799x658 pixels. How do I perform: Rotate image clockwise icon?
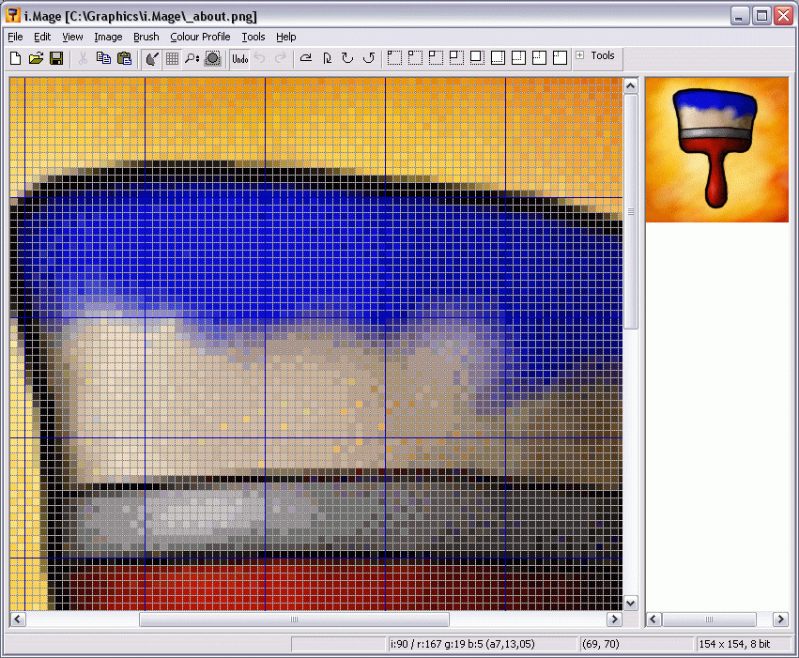coord(347,58)
